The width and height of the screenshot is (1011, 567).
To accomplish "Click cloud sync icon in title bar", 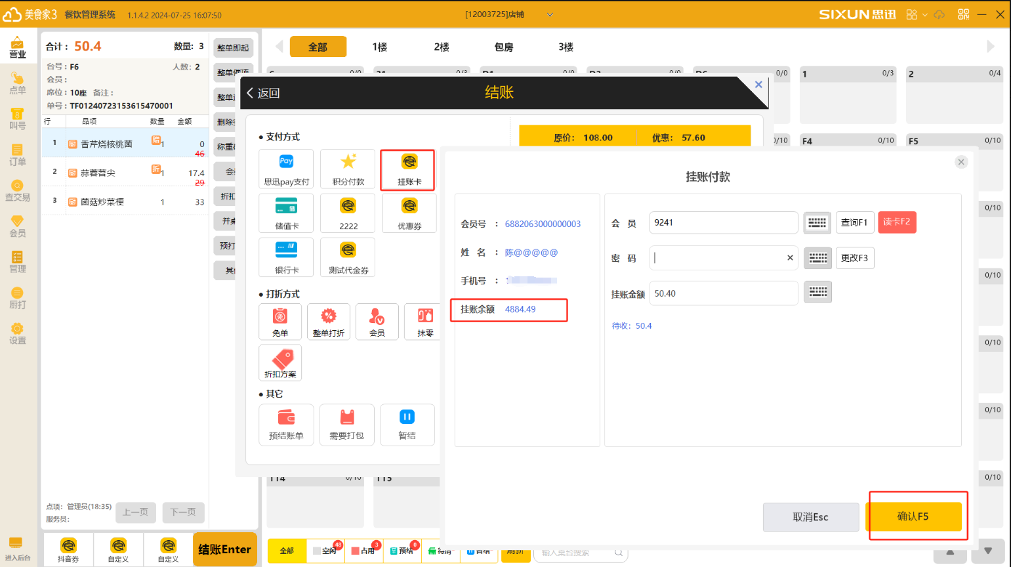I will pos(939,14).
